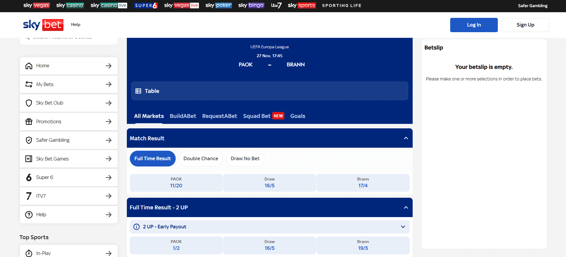This screenshot has width=566, height=257.
Task: Click the Help question mark icon
Action: click(x=29, y=215)
